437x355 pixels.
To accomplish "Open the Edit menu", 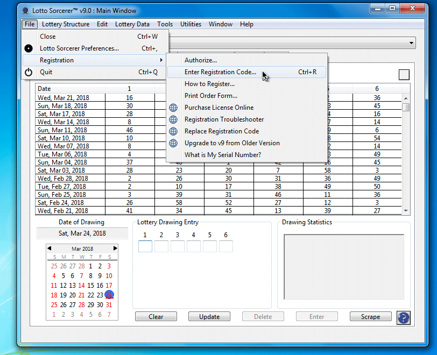I will (102, 24).
